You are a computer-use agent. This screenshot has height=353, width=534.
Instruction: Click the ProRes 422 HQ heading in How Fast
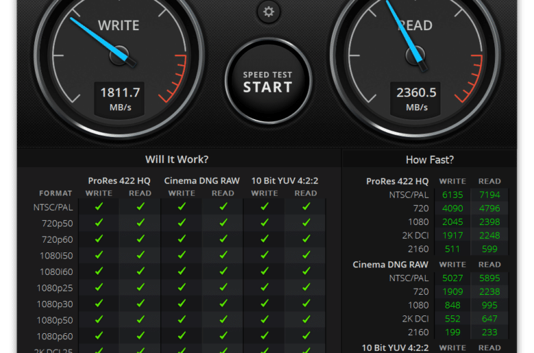click(398, 181)
